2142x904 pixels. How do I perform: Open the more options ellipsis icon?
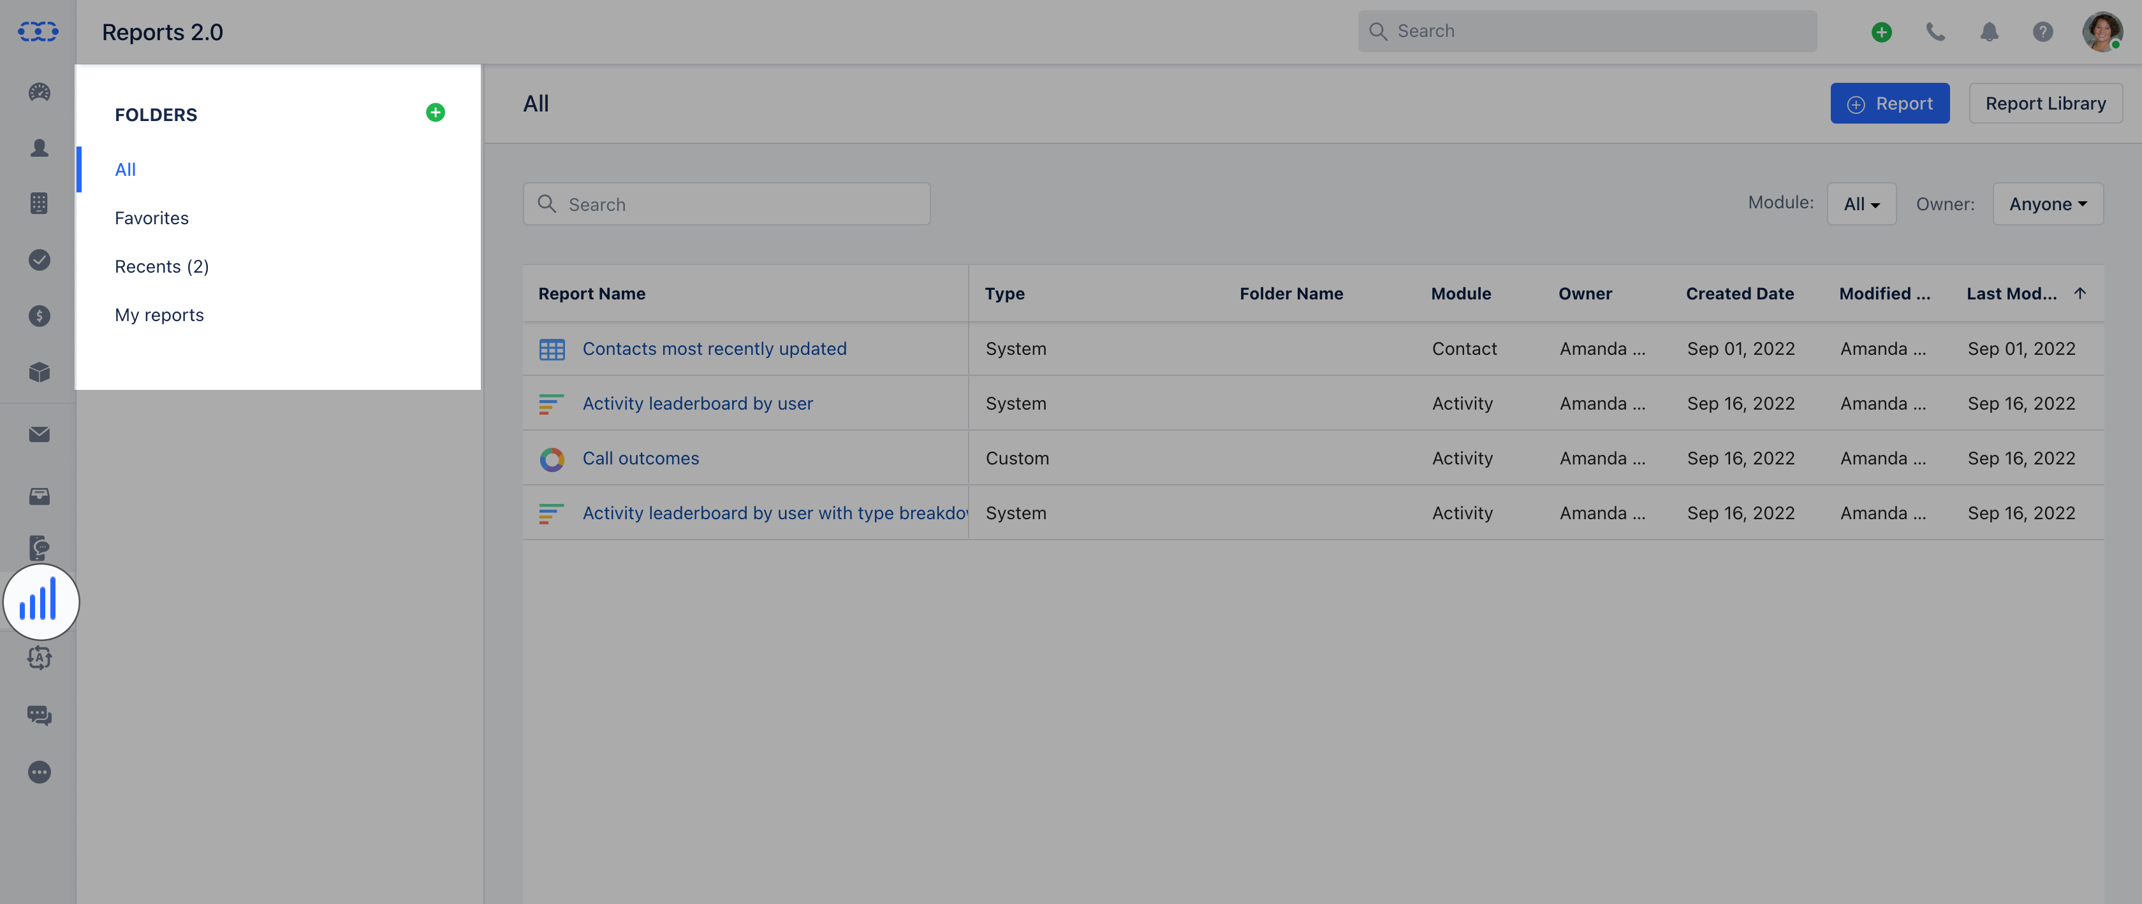tap(39, 772)
